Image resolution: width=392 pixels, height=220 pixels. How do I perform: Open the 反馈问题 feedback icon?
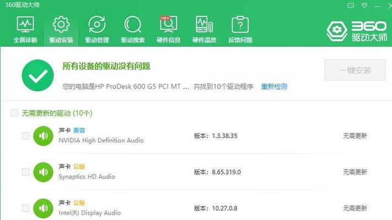tap(240, 24)
